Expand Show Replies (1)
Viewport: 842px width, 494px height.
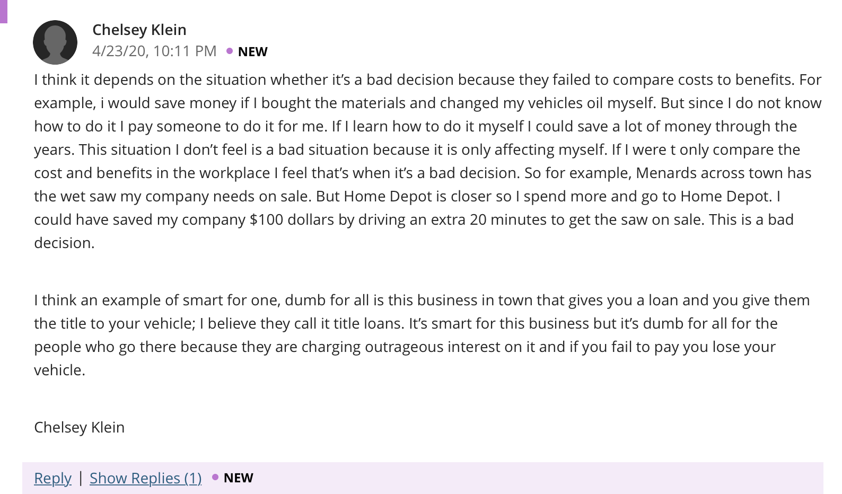(x=146, y=478)
